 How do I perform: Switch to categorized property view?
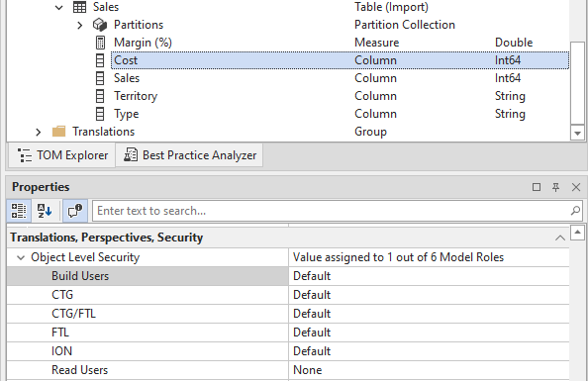[19, 211]
